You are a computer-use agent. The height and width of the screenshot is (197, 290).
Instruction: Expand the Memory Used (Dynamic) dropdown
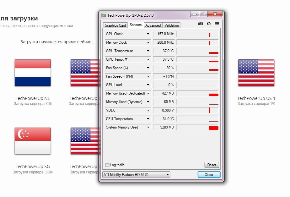pyautogui.click(x=148, y=102)
